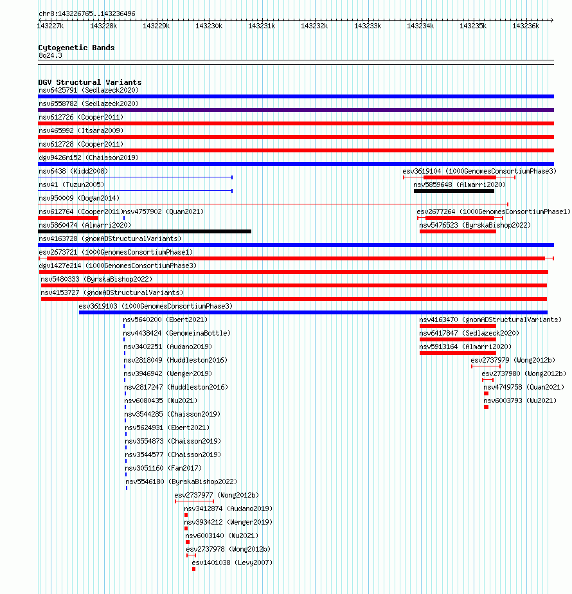
Task: Click nsv4163728 (gnomADStructuralVariants) label
Action: click(x=110, y=239)
